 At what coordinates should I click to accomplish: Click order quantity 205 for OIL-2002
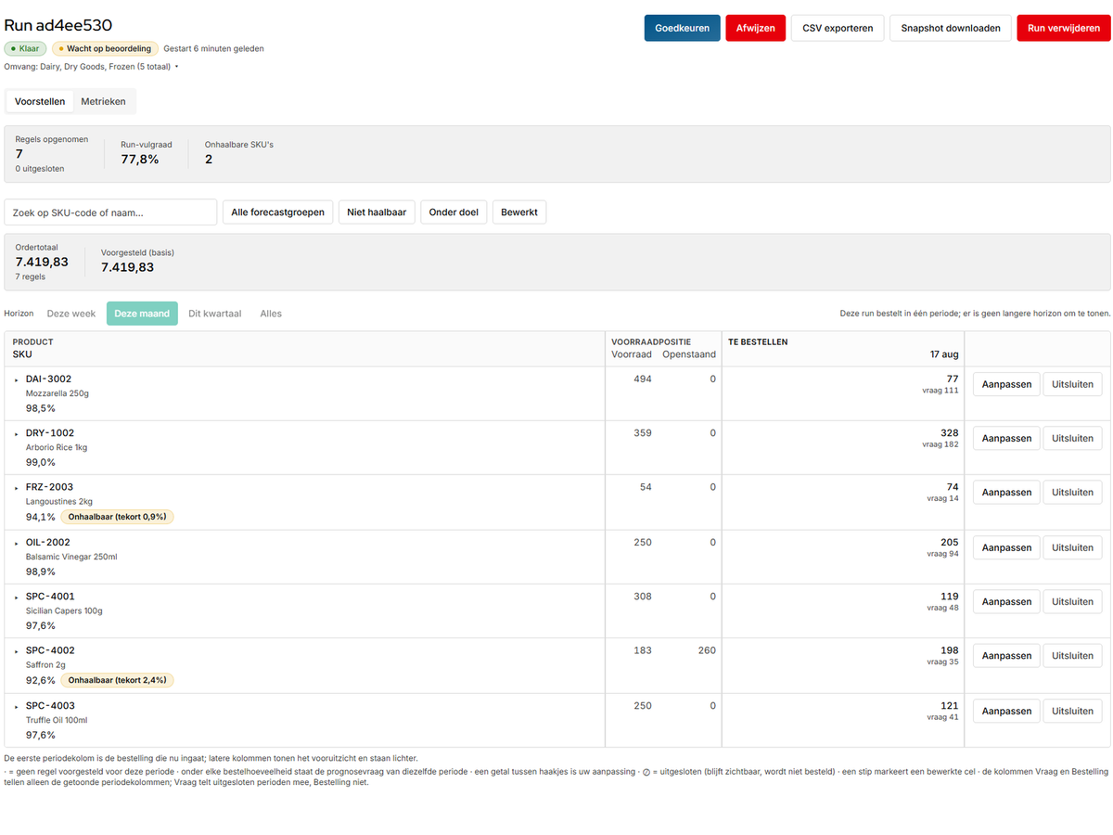click(949, 542)
